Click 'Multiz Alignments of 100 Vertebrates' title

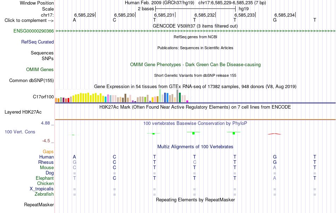(195, 146)
